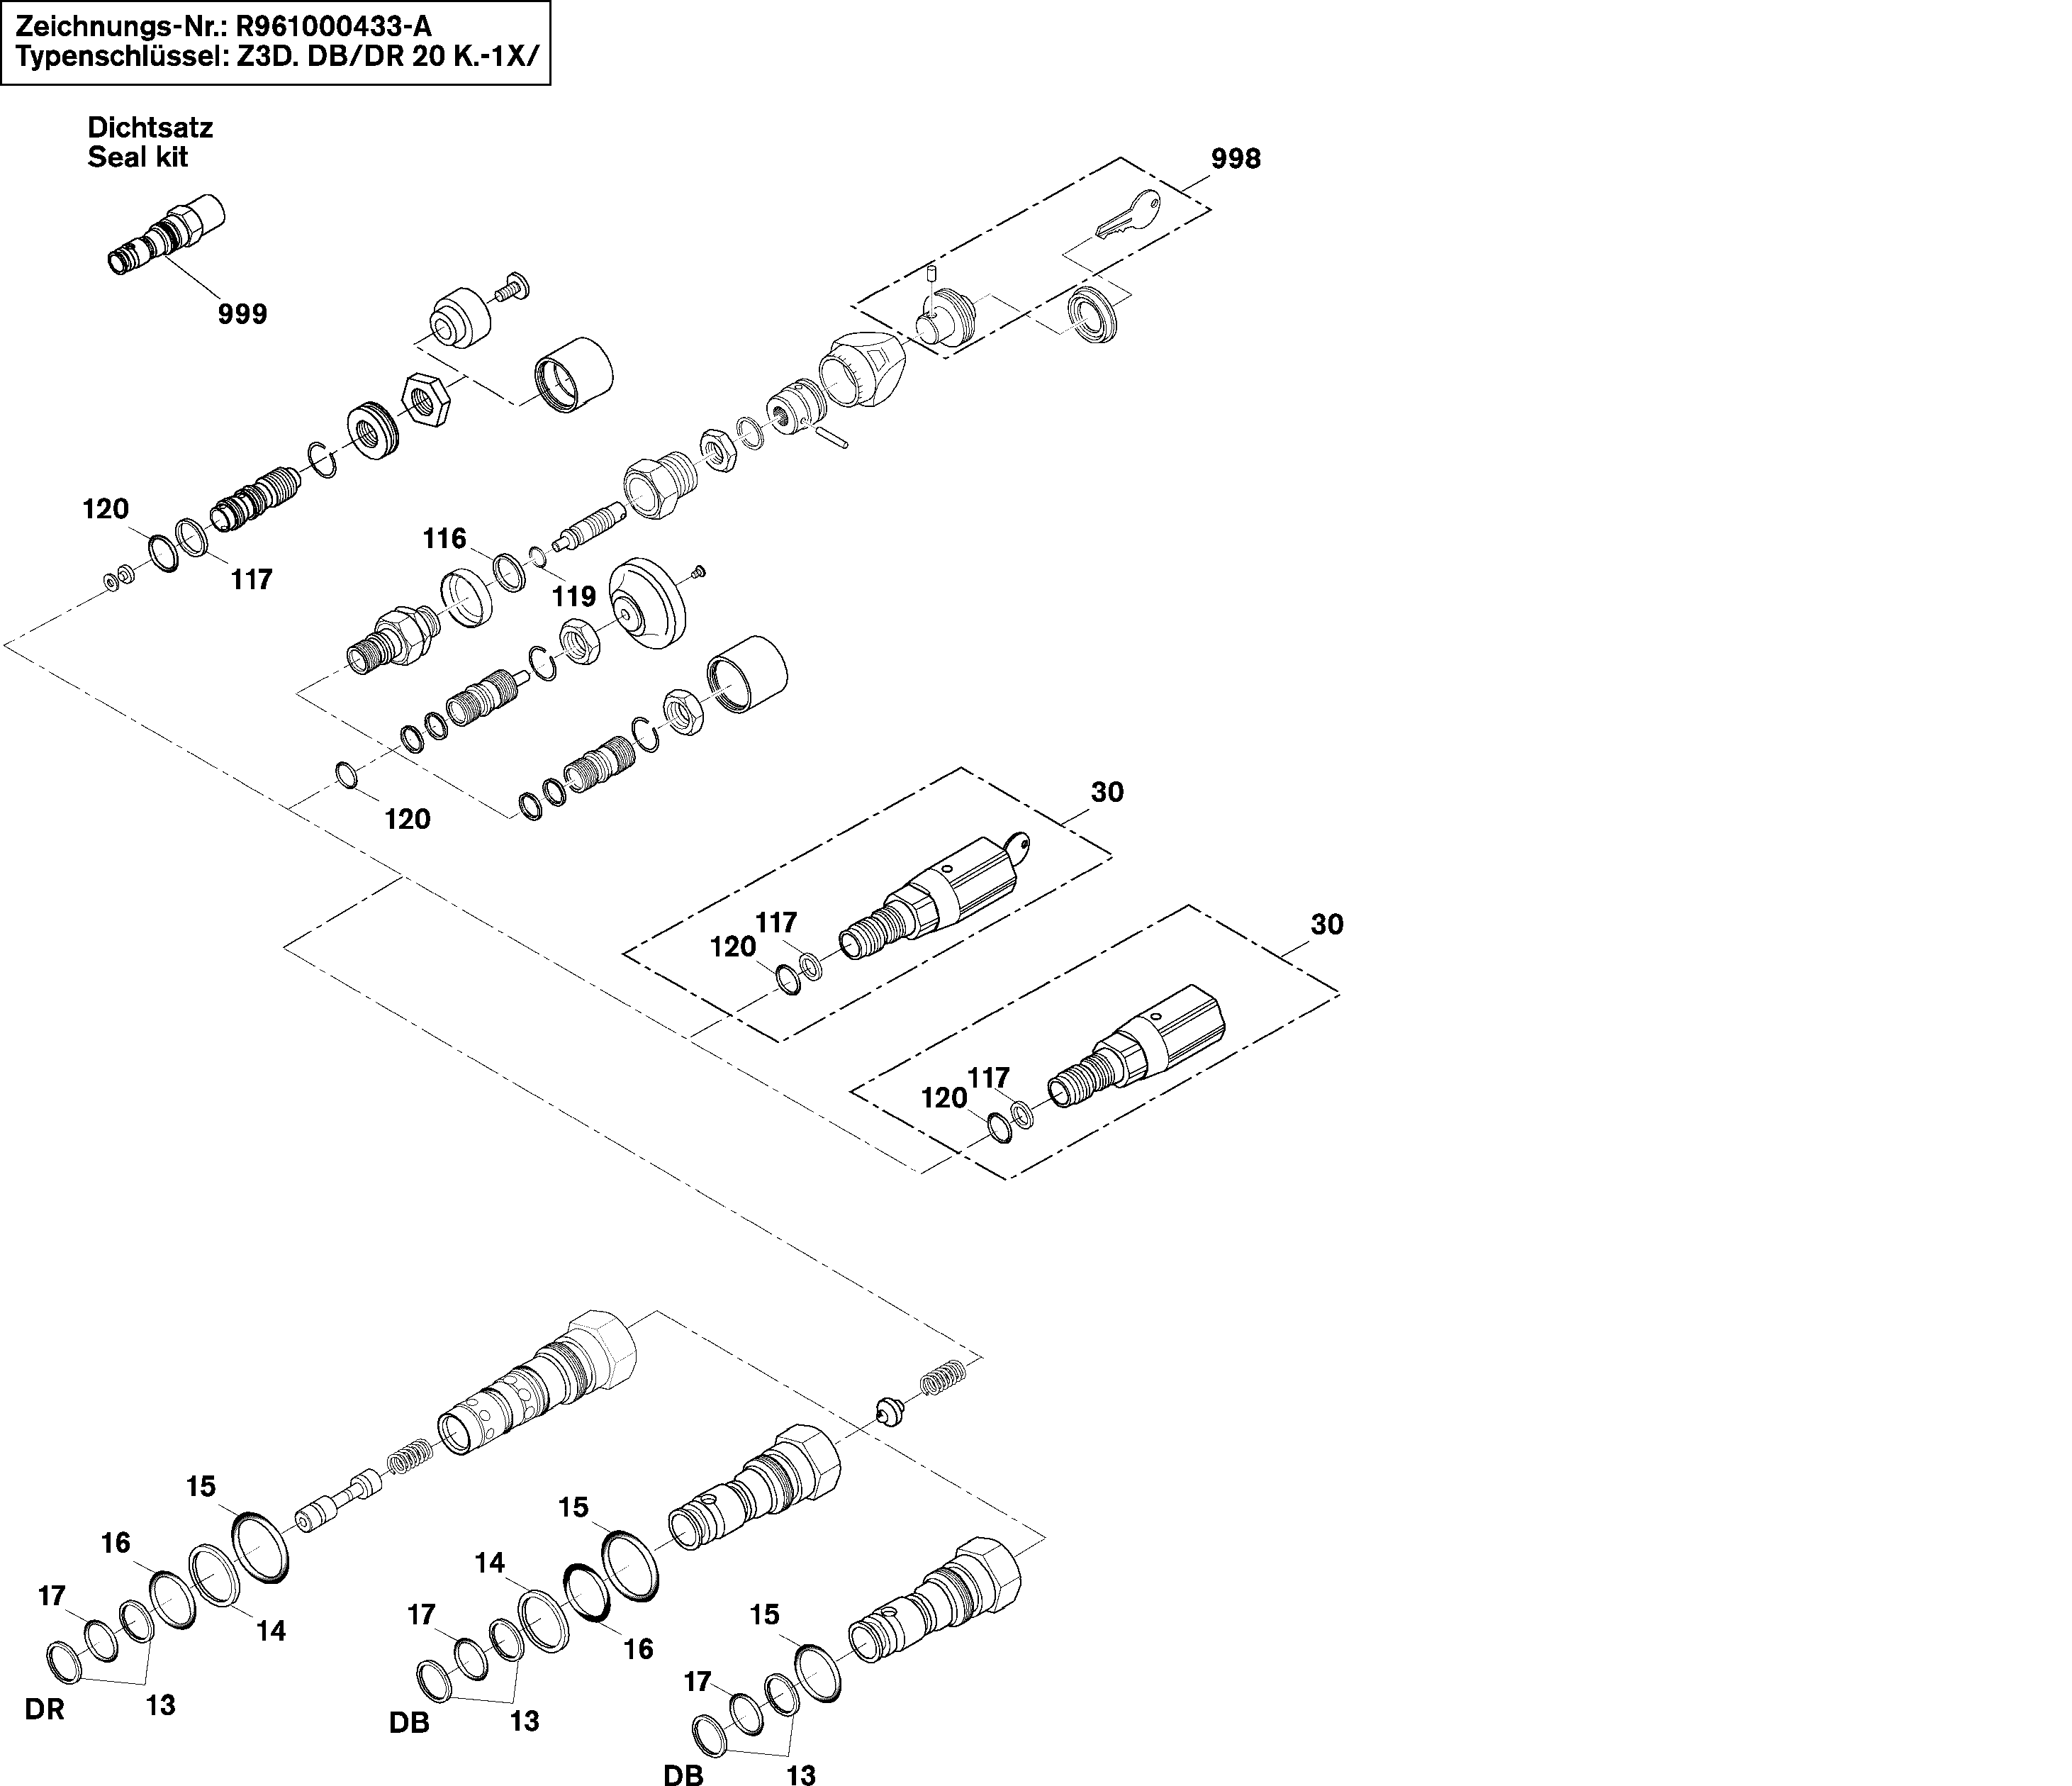Click the part number label 999
Image resolution: width=2072 pixels, height=1786 pixels.
[243, 314]
